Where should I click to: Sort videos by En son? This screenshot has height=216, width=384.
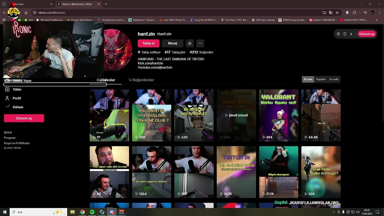[x=308, y=79]
